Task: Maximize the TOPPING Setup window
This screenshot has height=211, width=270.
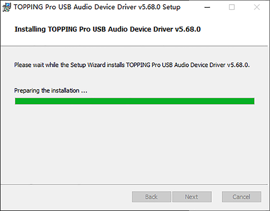Action: pyautogui.click(x=231, y=7)
